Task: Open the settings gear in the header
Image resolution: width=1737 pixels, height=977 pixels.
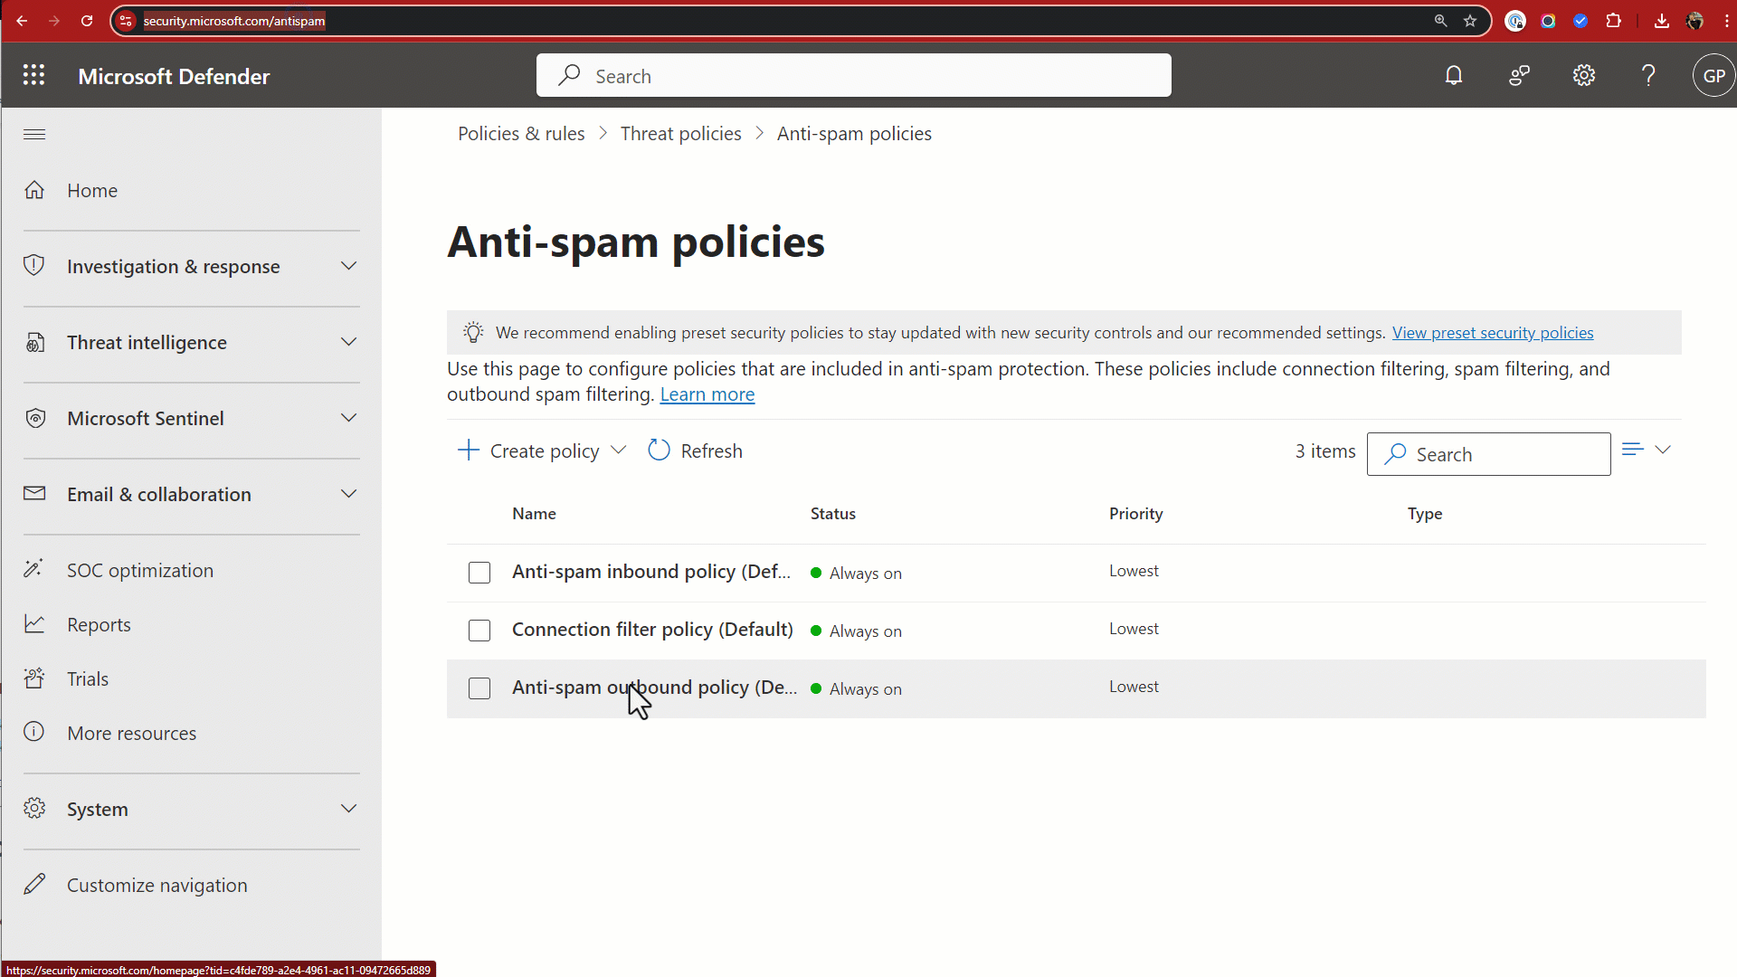Action: (1583, 76)
